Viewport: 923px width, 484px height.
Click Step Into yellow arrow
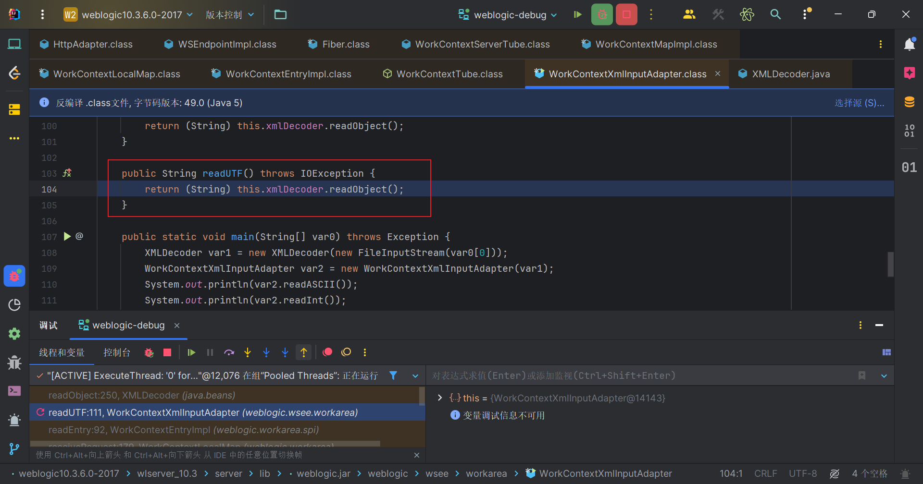tap(248, 352)
